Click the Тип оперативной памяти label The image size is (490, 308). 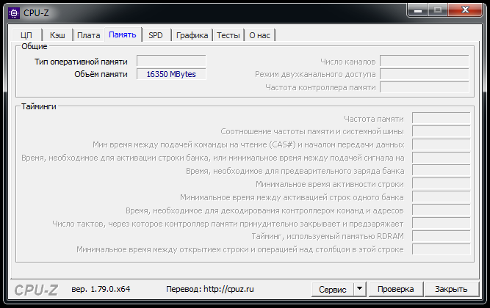(x=81, y=62)
